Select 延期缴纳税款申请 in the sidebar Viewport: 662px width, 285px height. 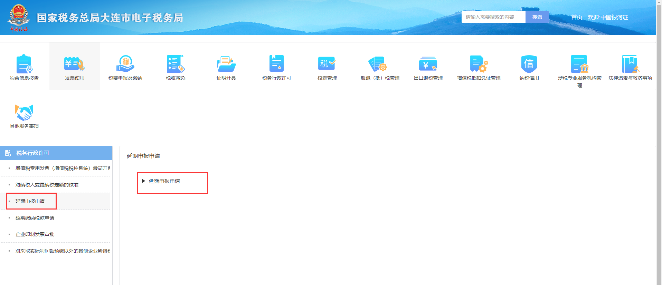[35, 218]
